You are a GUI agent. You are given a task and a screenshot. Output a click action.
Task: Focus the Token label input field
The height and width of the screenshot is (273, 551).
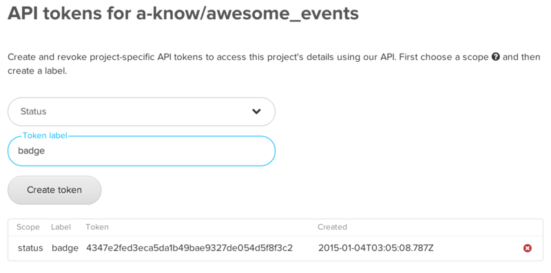141,151
